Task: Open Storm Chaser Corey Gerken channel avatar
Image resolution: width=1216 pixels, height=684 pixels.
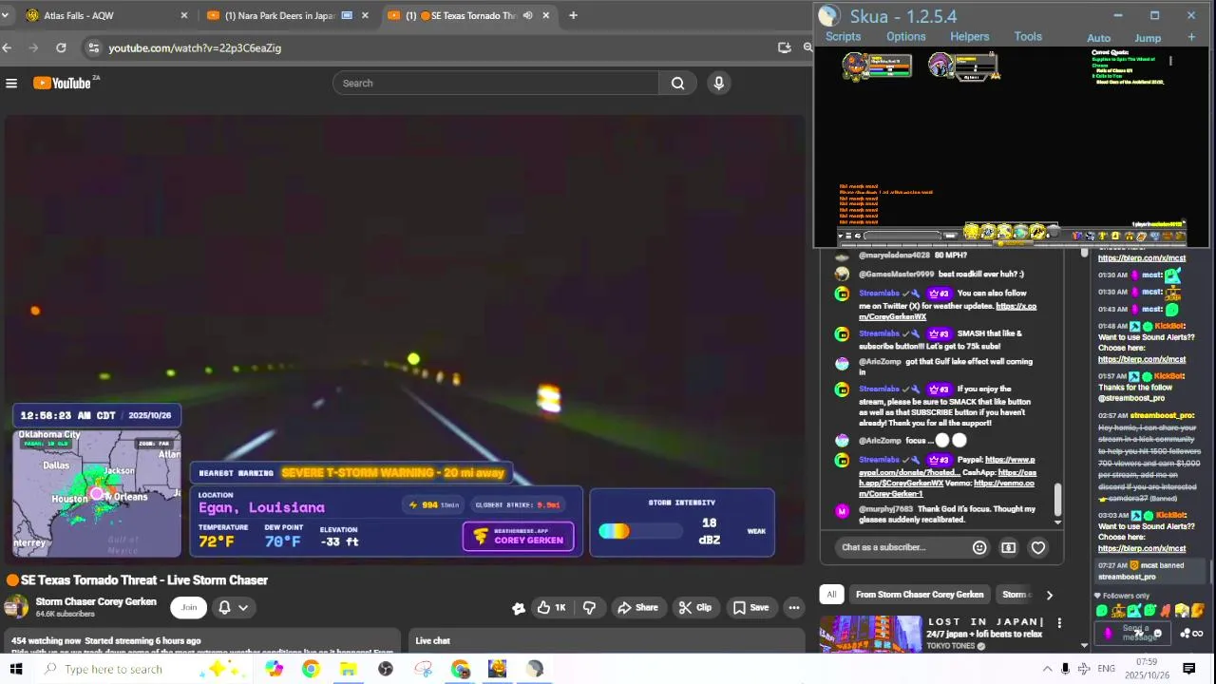Action: [x=16, y=607]
